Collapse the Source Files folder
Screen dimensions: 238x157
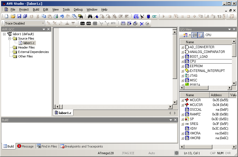tap(9, 38)
